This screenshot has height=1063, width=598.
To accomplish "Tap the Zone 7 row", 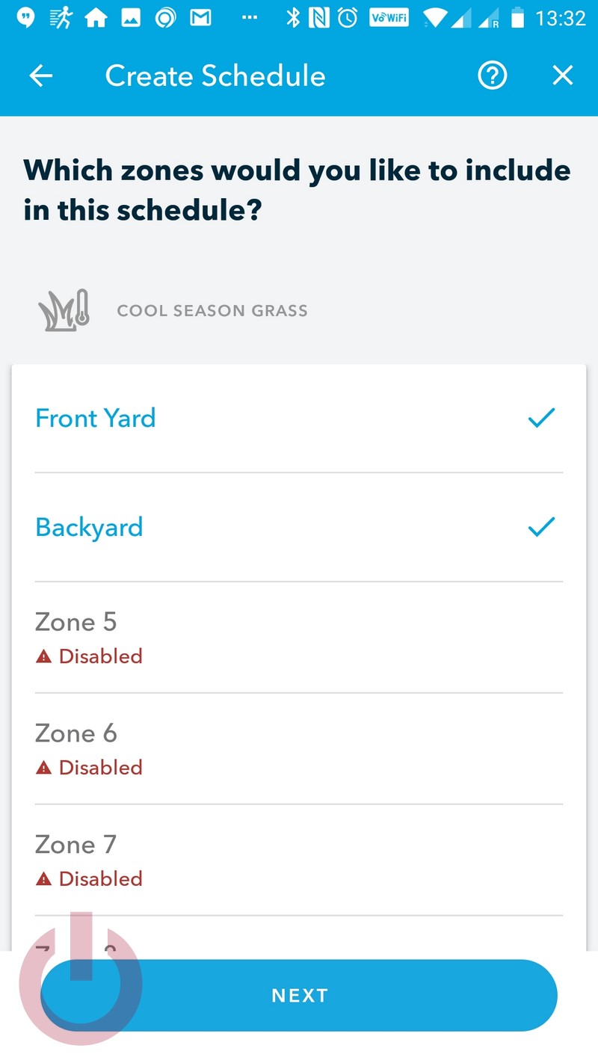I will pyautogui.click(x=299, y=860).
